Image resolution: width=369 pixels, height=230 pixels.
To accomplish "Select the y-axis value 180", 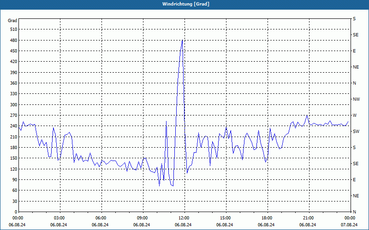I will (x=14, y=148).
